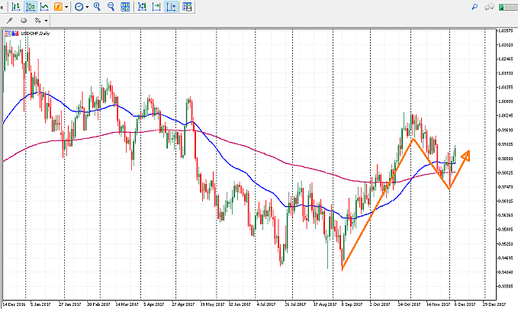Switch to line chart display
This screenshot has width=518, height=309.
[x=45, y=7]
